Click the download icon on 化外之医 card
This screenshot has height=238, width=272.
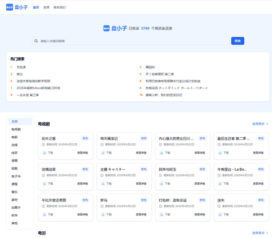coord(44,153)
